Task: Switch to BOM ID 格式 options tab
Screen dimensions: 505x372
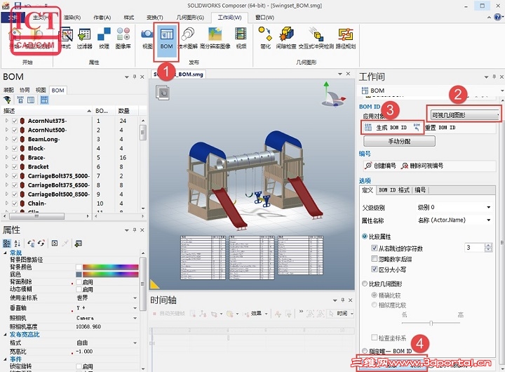Action: [x=394, y=190]
